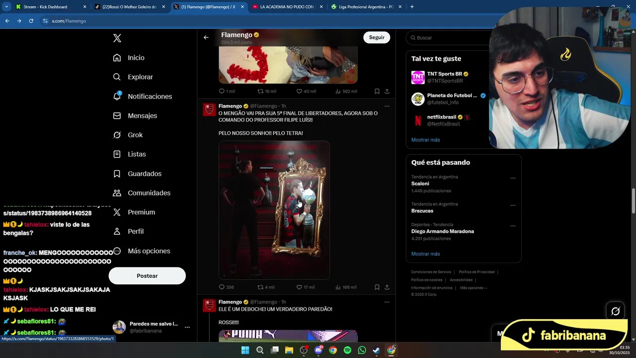Open the Brazucas trending topic
Image resolution: width=636 pixels, height=358 pixels.
pyautogui.click(x=422, y=211)
